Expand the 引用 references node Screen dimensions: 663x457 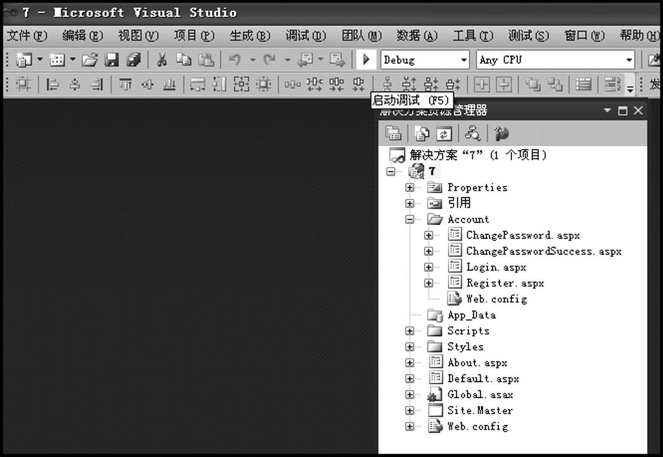pyautogui.click(x=410, y=203)
